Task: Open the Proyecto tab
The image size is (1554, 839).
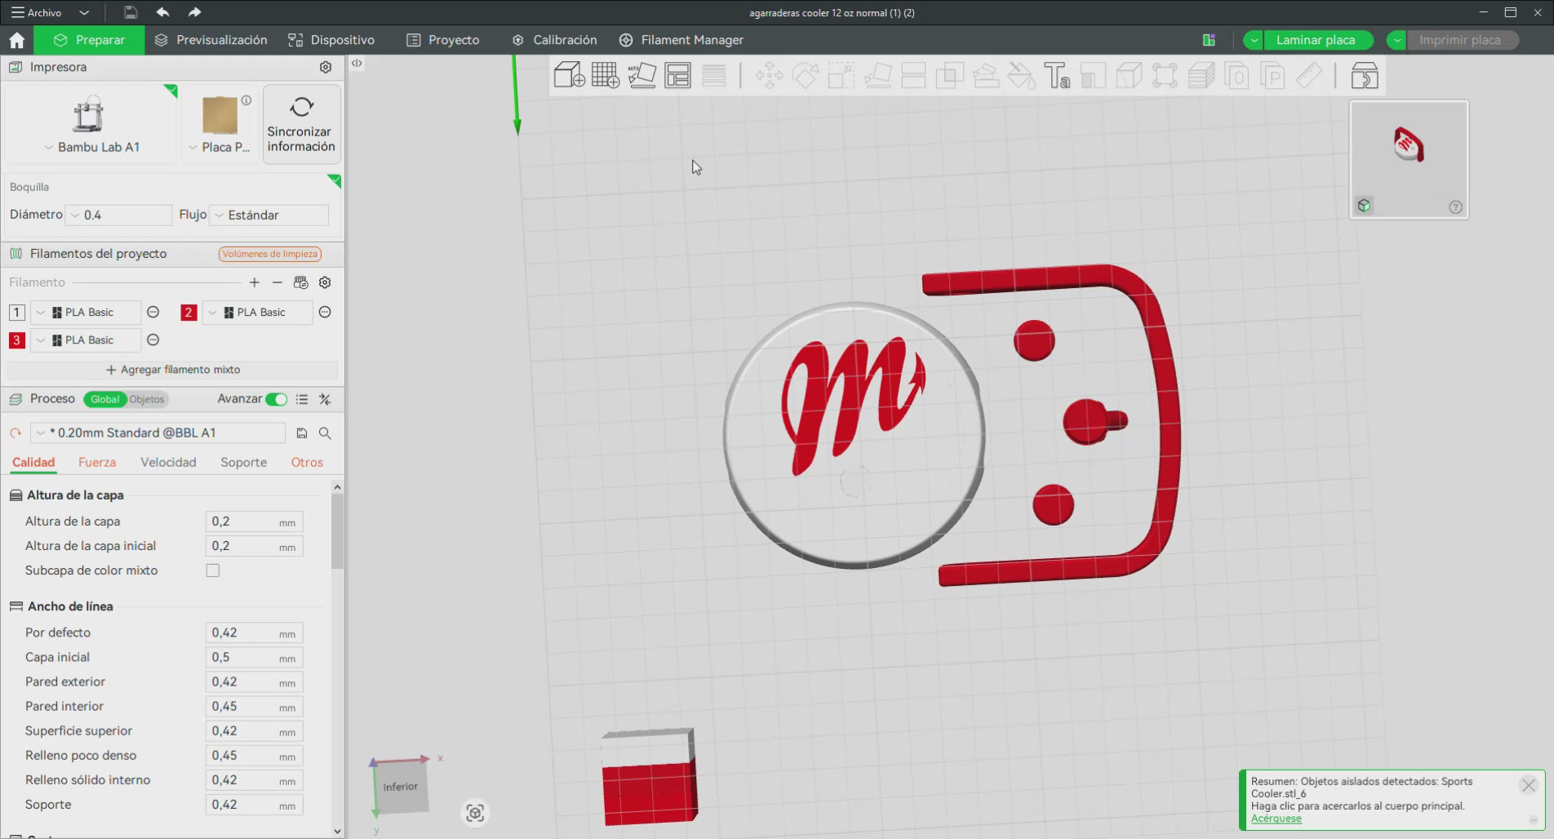Action: click(443, 40)
